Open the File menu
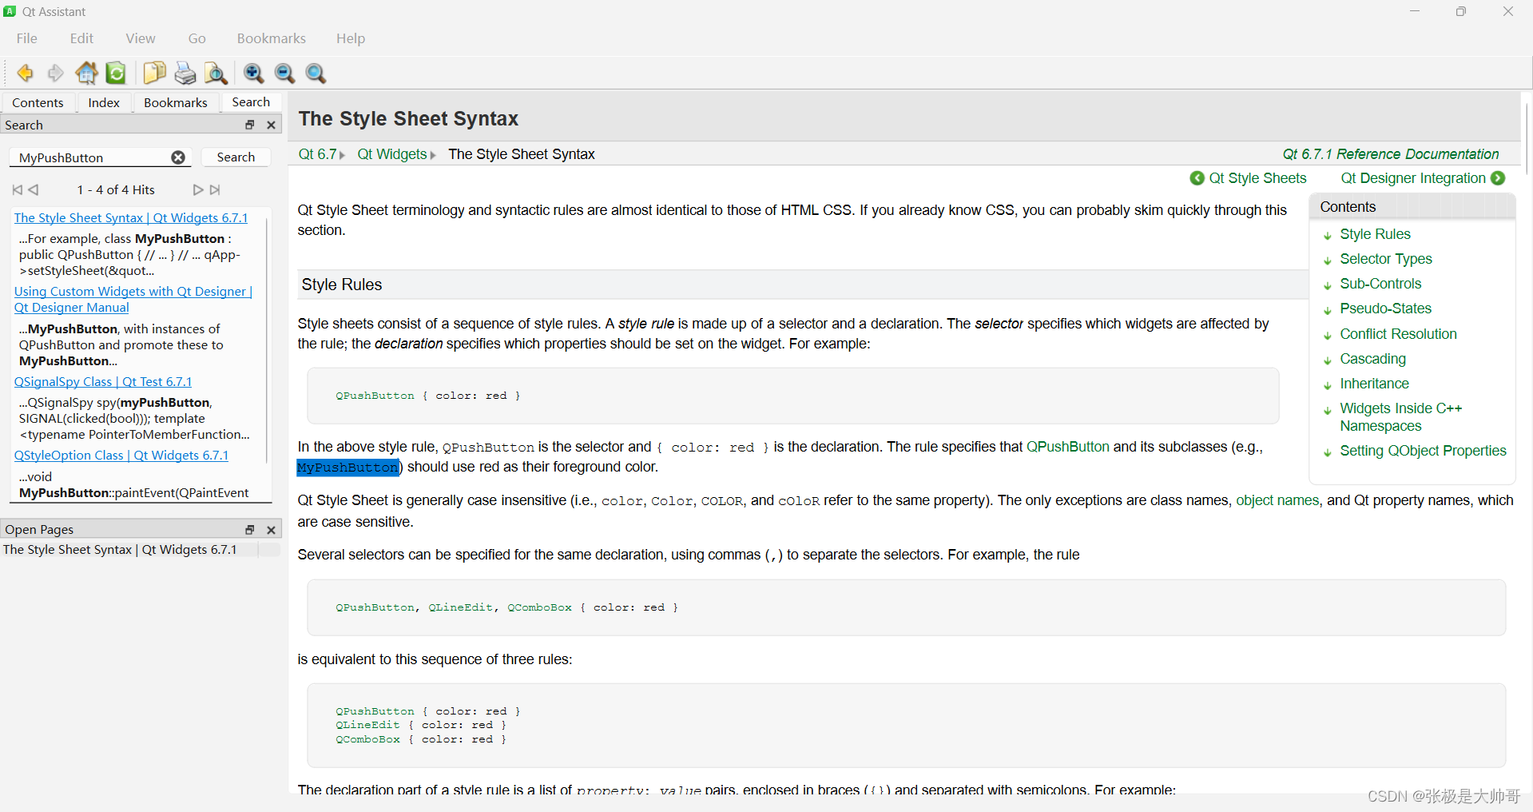Viewport: 1533px width, 812px height. (26, 38)
